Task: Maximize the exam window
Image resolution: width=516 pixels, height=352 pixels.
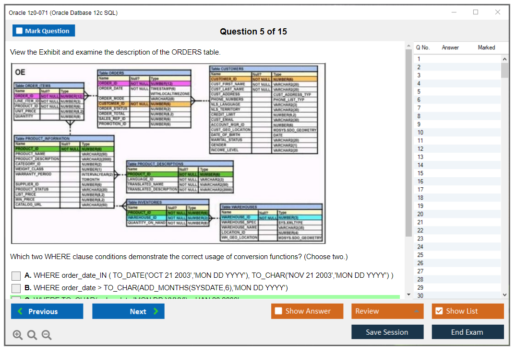Action: [x=475, y=12]
